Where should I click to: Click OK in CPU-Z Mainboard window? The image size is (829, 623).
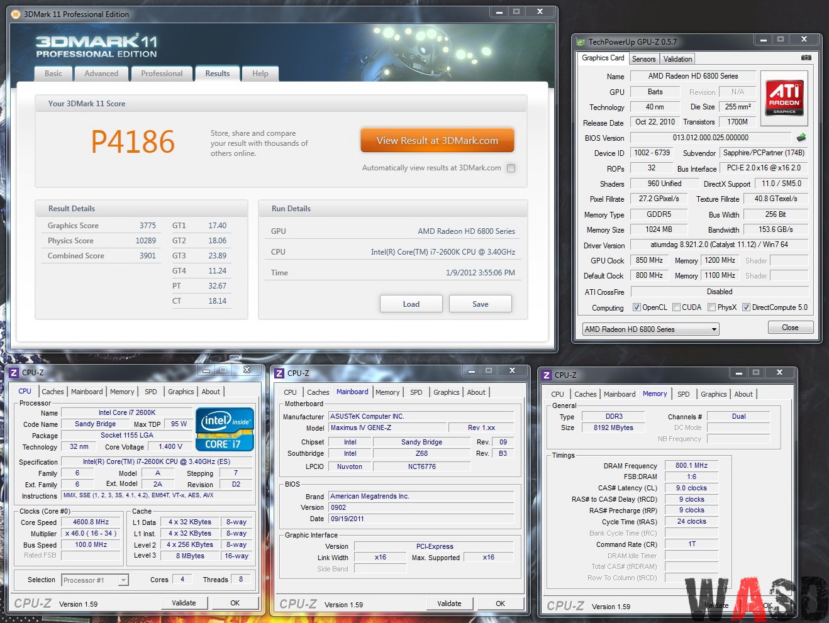click(500, 604)
